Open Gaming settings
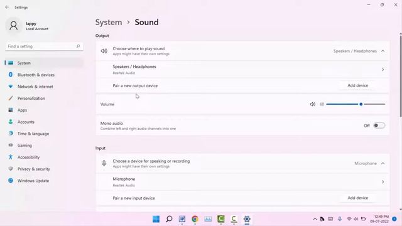 coord(44,145)
